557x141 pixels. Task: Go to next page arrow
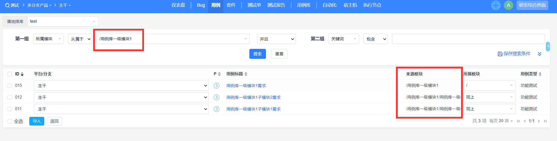click(539, 121)
